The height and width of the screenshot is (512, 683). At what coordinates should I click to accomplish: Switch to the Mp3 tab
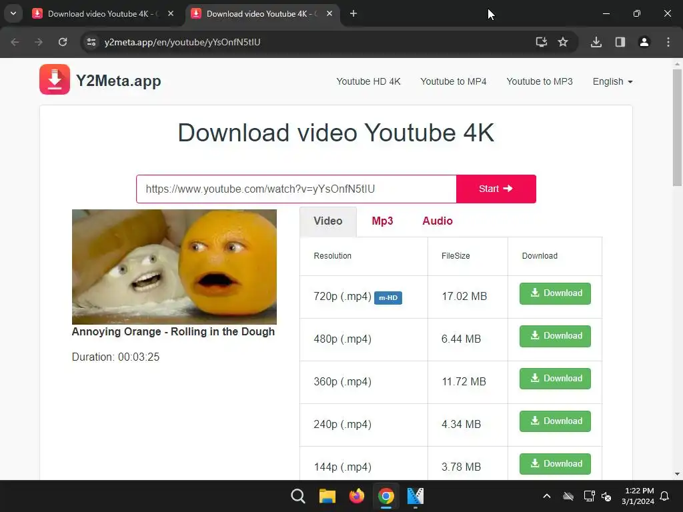pyautogui.click(x=382, y=221)
